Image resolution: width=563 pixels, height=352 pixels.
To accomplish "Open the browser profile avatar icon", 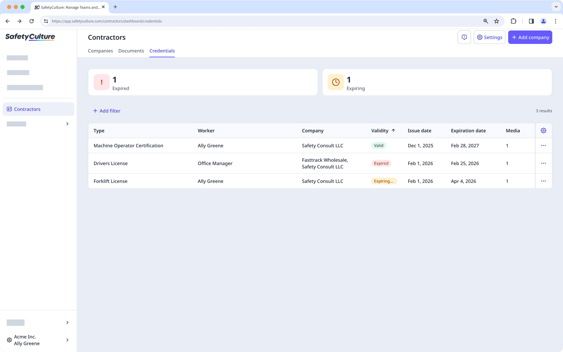I will (544, 21).
